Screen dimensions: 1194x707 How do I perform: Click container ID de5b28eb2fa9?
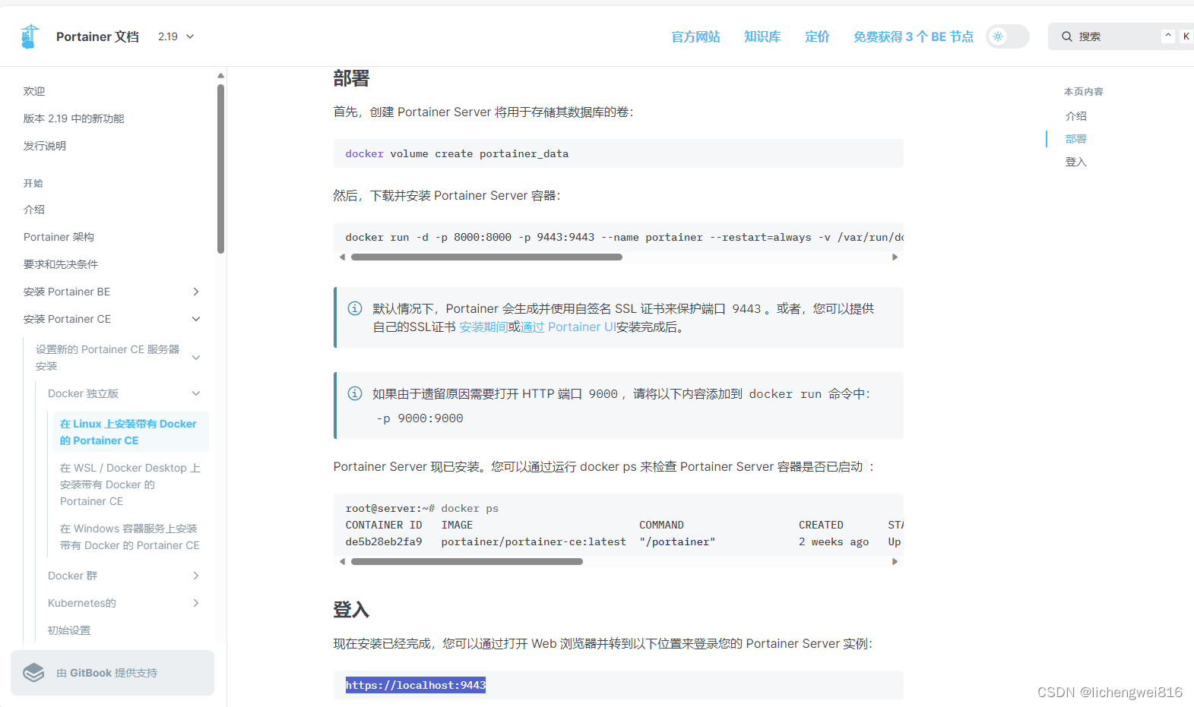(x=384, y=541)
